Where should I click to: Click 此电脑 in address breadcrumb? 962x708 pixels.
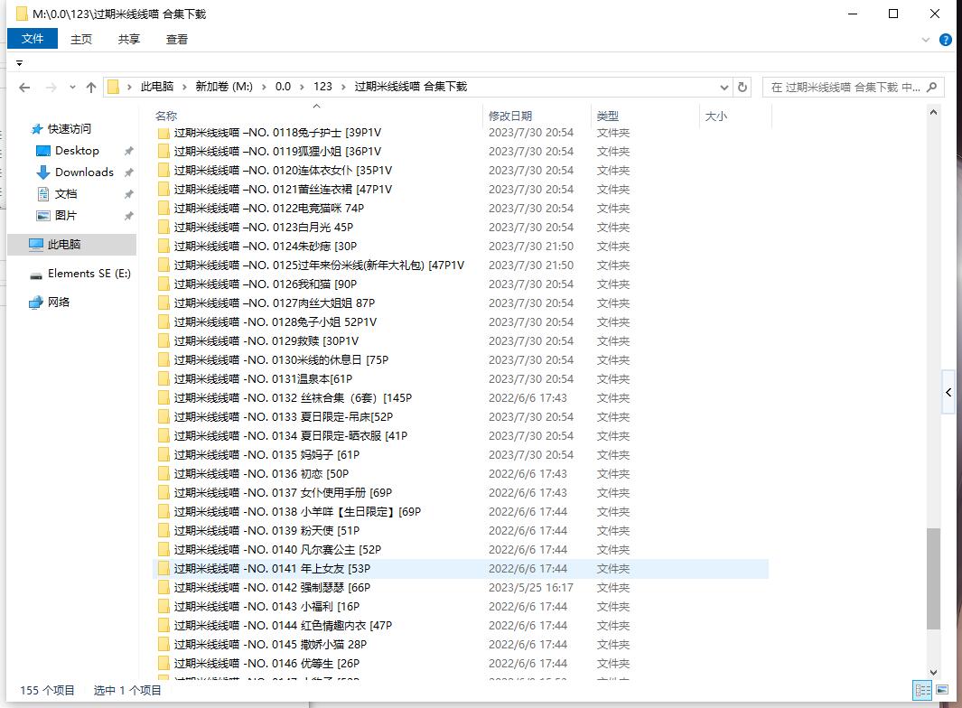[x=157, y=87]
